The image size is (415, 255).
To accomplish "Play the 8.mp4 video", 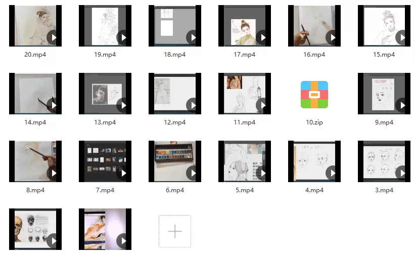I will pyautogui.click(x=54, y=173).
